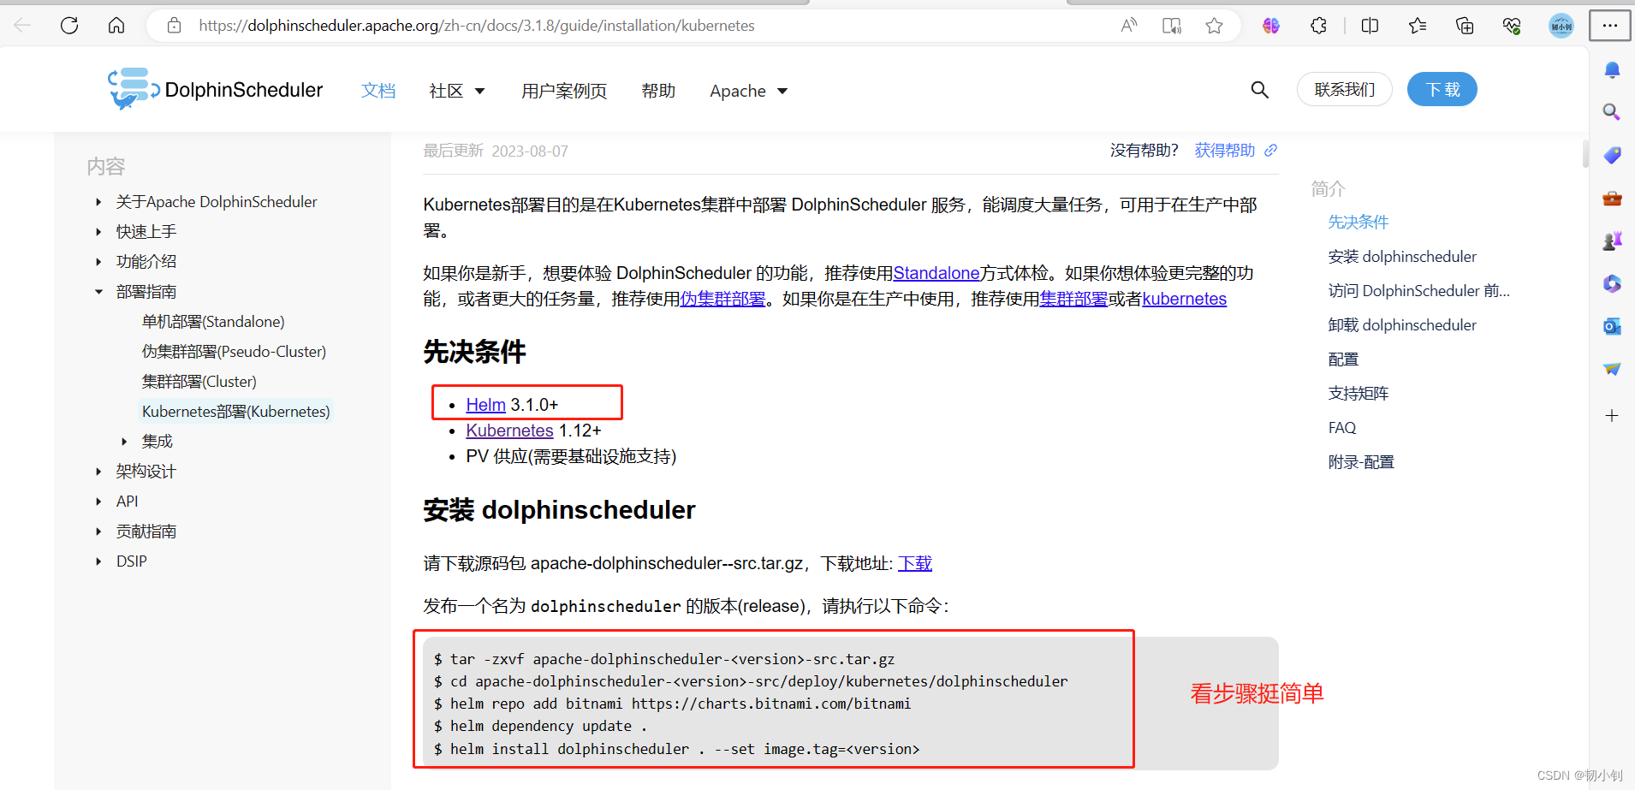Click the 联系我们 button

pos(1345,90)
